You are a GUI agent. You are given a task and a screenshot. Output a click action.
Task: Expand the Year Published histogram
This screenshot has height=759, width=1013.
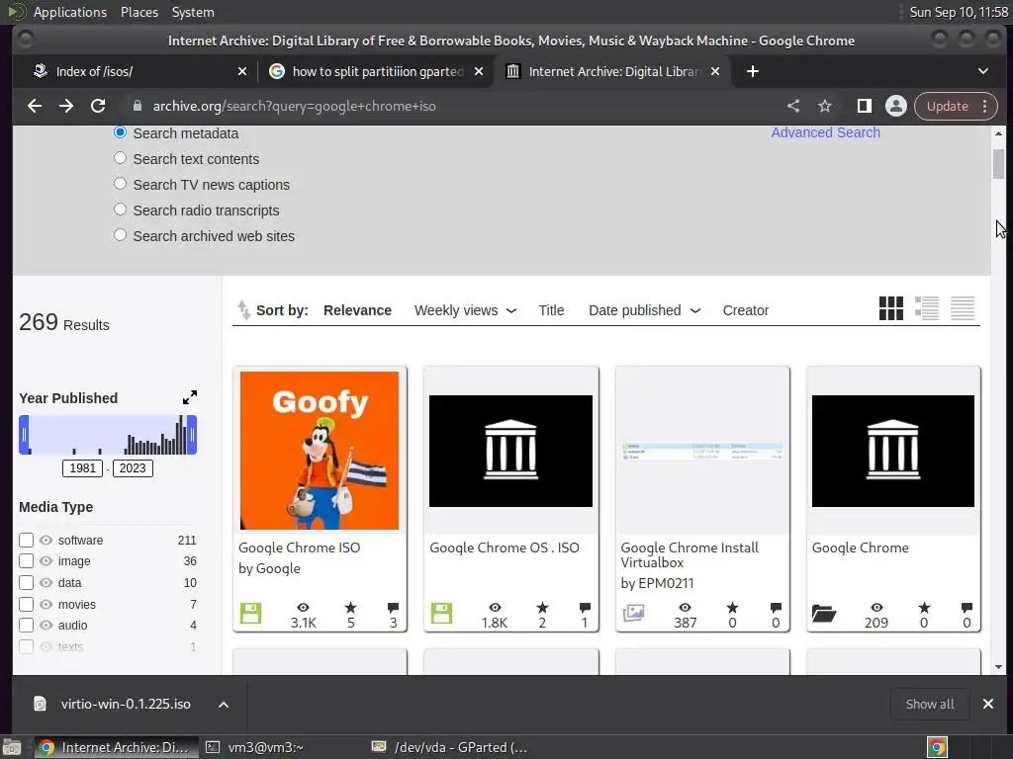(x=189, y=397)
